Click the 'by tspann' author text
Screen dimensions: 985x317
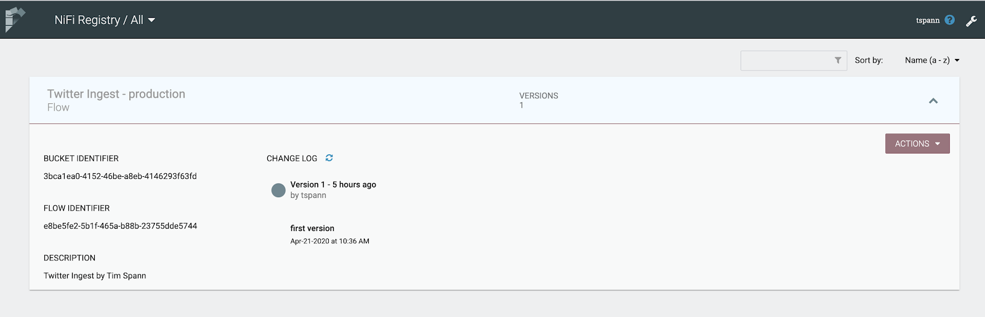(x=308, y=195)
